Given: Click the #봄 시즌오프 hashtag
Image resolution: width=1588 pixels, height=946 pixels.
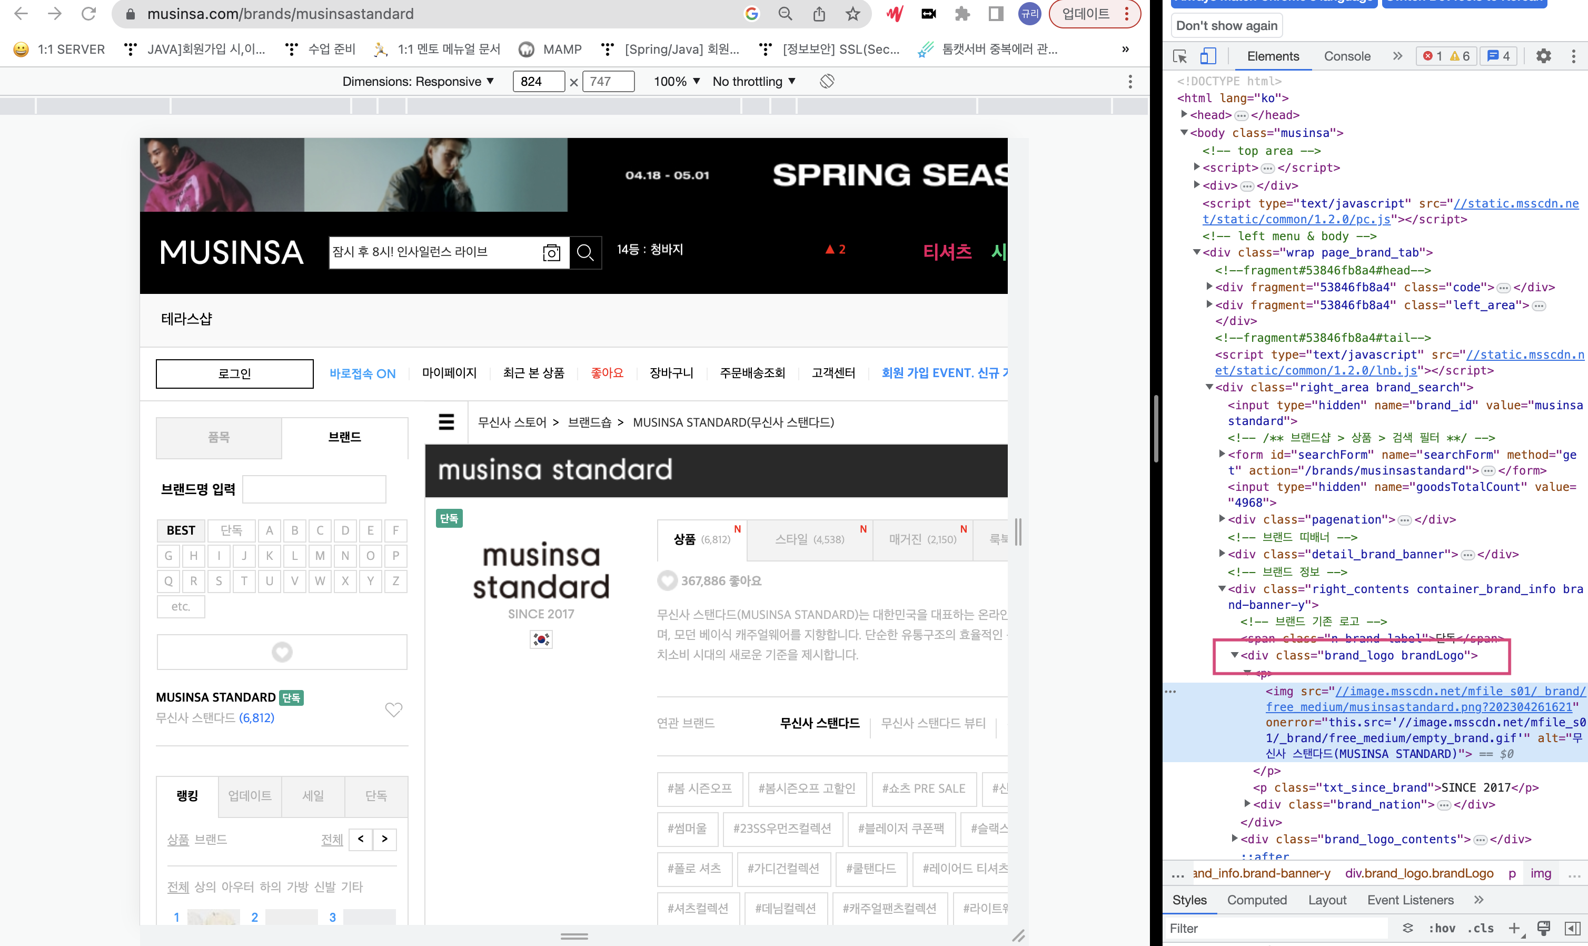Looking at the screenshot, I should point(699,789).
